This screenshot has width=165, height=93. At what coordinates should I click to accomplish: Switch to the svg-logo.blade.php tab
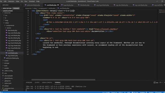[103, 5]
